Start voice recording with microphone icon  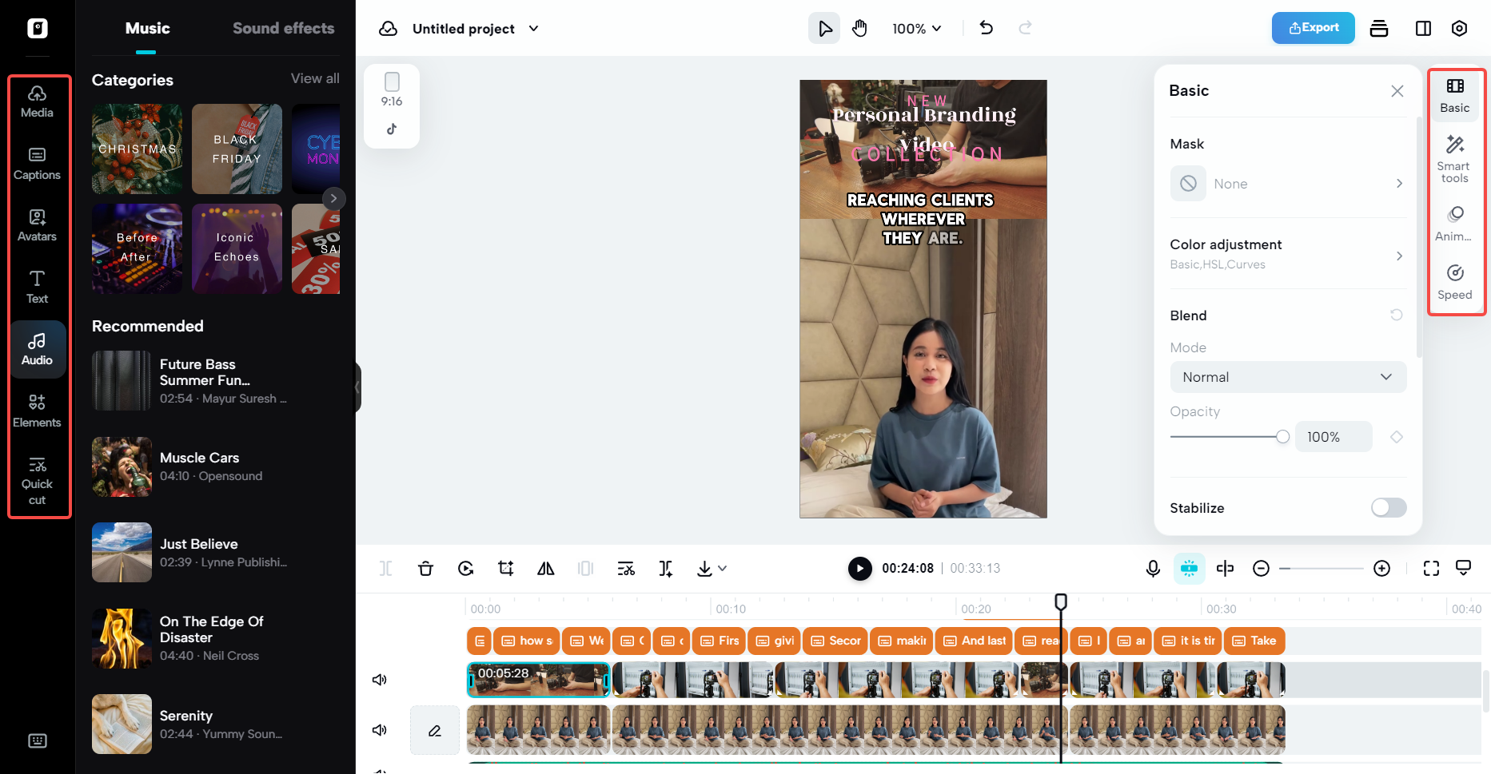pyautogui.click(x=1152, y=568)
